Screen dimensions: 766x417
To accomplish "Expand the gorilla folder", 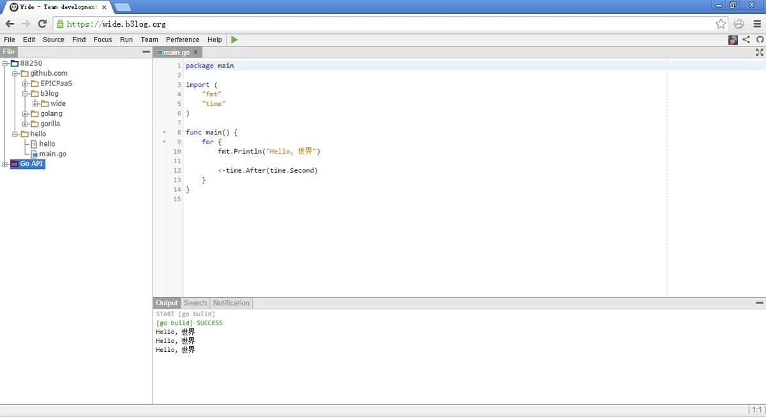I will point(26,124).
